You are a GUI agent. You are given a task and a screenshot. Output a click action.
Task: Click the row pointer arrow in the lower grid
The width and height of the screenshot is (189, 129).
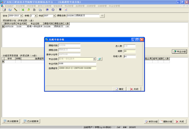pyautogui.click(x=3, y=61)
